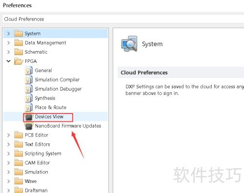
Task: Click the Simulation folder icon
Action: tap(19, 172)
